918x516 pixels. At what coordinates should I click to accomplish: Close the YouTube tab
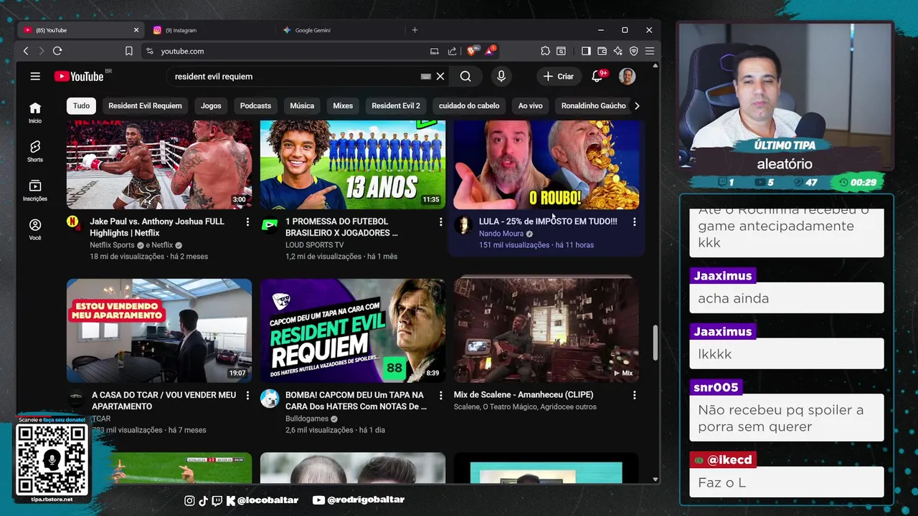pos(136,30)
